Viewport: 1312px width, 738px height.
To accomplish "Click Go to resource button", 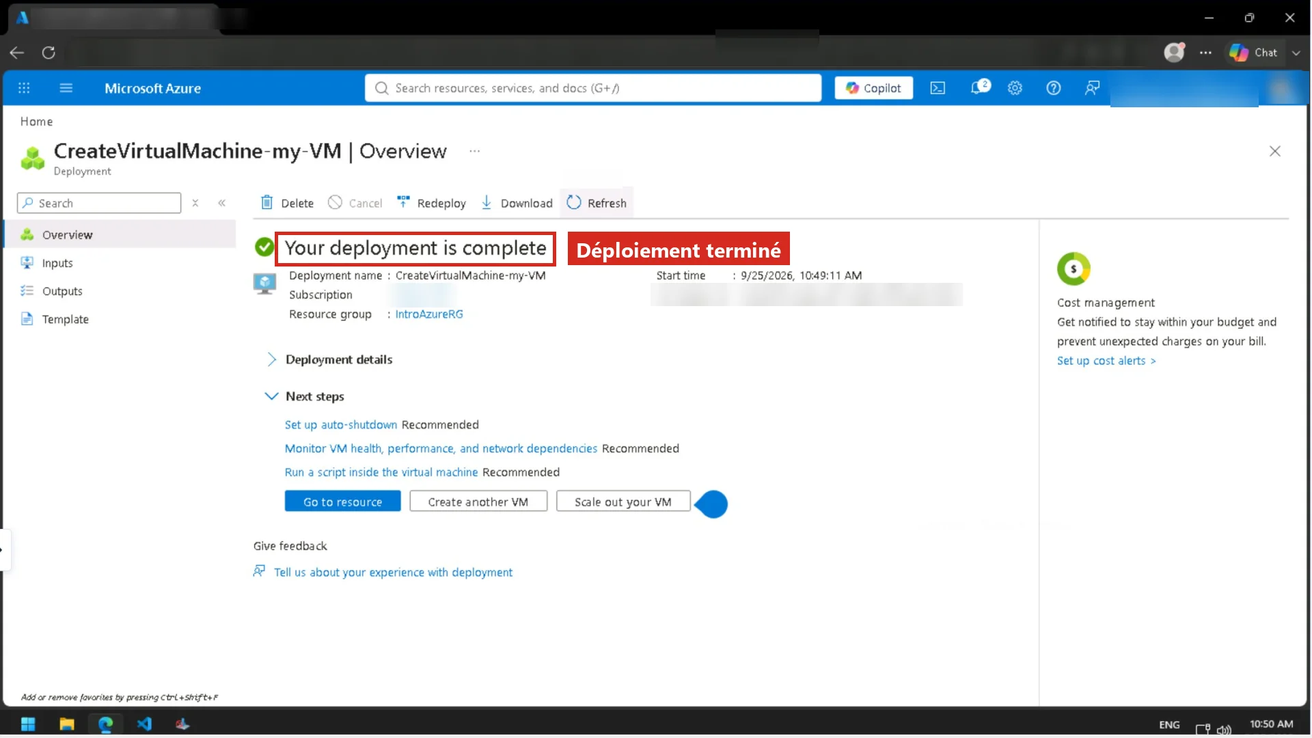I will [343, 502].
